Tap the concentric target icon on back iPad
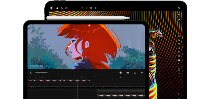Screen dimensions: 210x99 95,8
